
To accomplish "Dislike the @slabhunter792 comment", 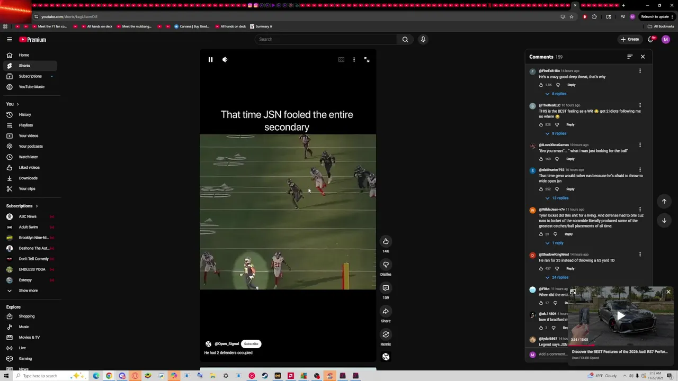I will coord(557,189).
